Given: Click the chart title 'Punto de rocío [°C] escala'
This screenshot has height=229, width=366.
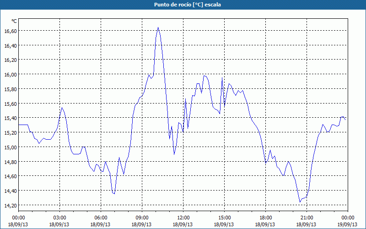Looking at the screenshot, I should (188, 5).
